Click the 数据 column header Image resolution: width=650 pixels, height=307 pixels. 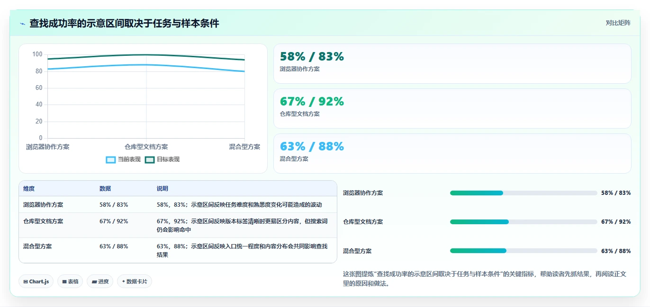click(x=105, y=189)
